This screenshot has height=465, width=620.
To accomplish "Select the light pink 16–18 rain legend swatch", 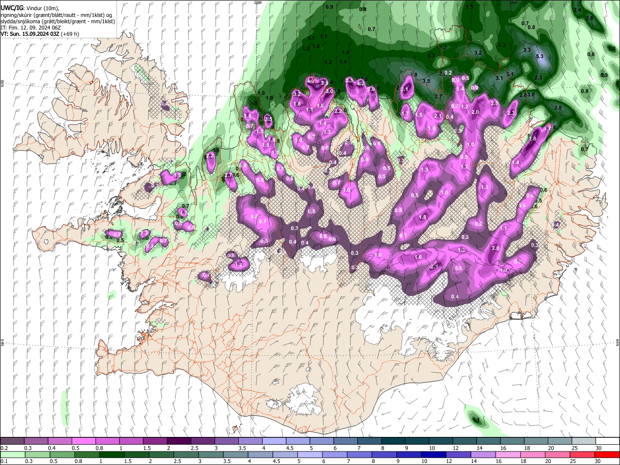I will [507, 454].
